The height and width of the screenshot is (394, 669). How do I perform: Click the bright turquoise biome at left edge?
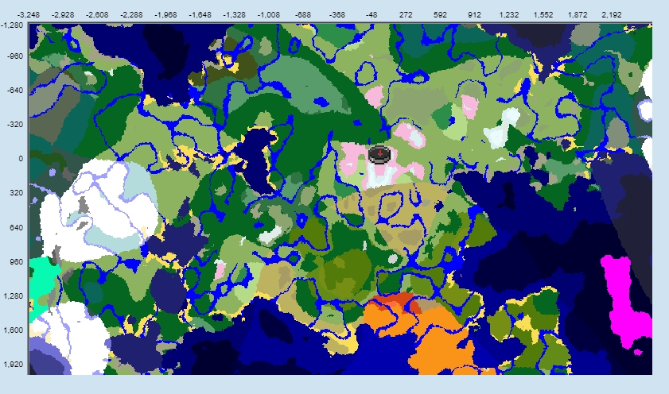41,286
